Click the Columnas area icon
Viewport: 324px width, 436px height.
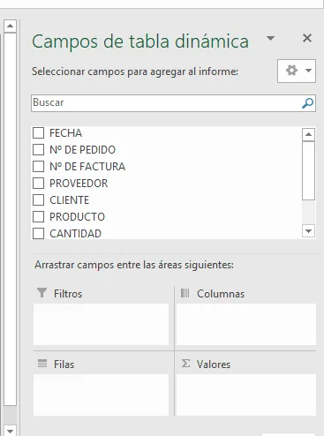pos(185,293)
